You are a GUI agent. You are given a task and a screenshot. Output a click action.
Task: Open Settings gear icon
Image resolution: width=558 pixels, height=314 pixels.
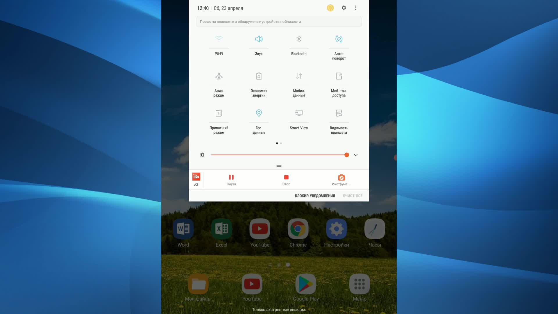pos(344,8)
